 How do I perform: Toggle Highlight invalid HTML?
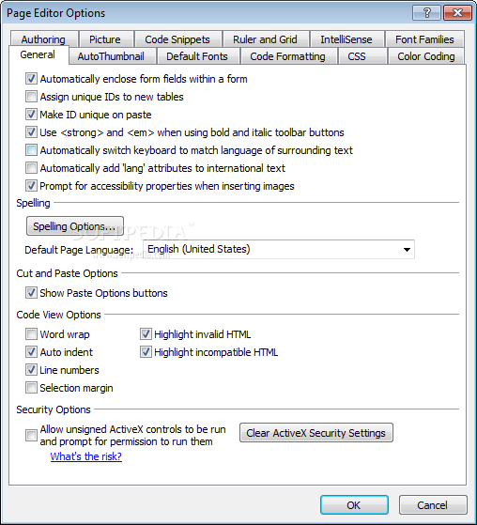click(x=146, y=334)
